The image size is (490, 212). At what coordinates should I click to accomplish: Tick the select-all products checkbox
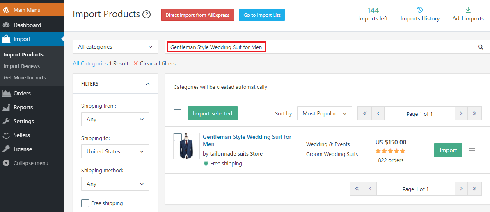pyautogui.click(x=178, y=113)
